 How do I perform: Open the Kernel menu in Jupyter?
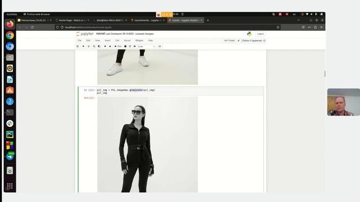coord(127,40)
